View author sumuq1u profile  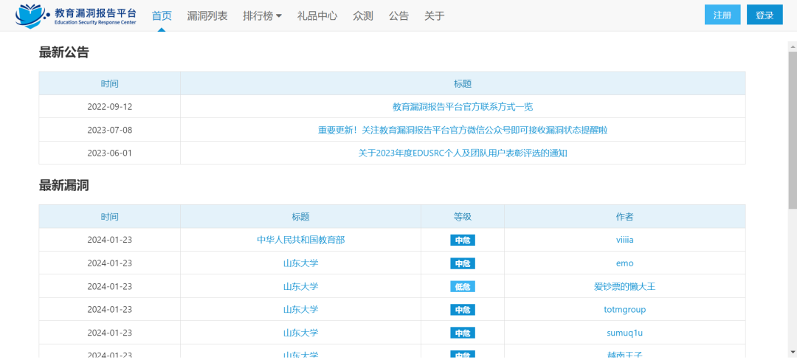tap(625, 333)
